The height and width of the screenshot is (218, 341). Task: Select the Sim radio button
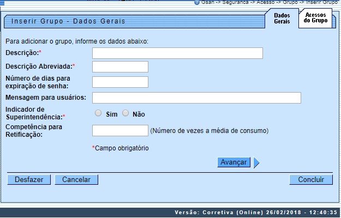point(98,113)
